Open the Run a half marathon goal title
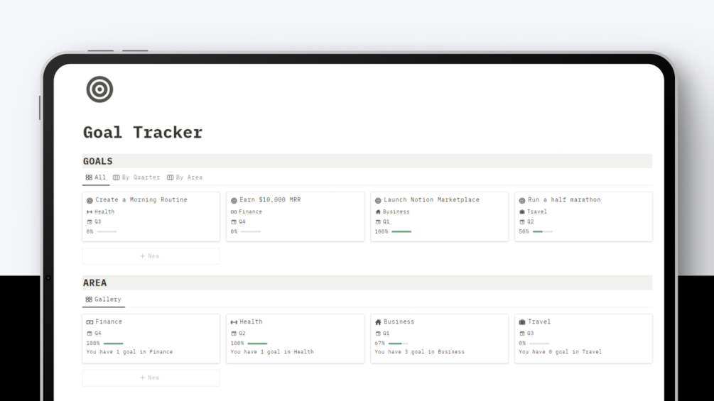 [564, 200]
